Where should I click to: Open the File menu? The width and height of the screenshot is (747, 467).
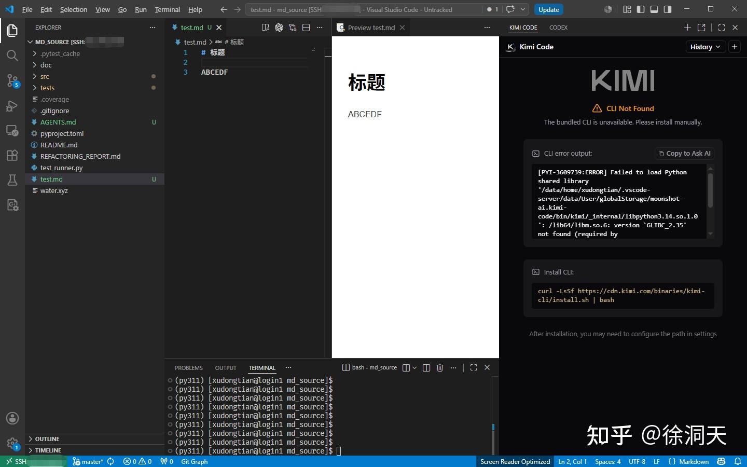pos(27,9)
